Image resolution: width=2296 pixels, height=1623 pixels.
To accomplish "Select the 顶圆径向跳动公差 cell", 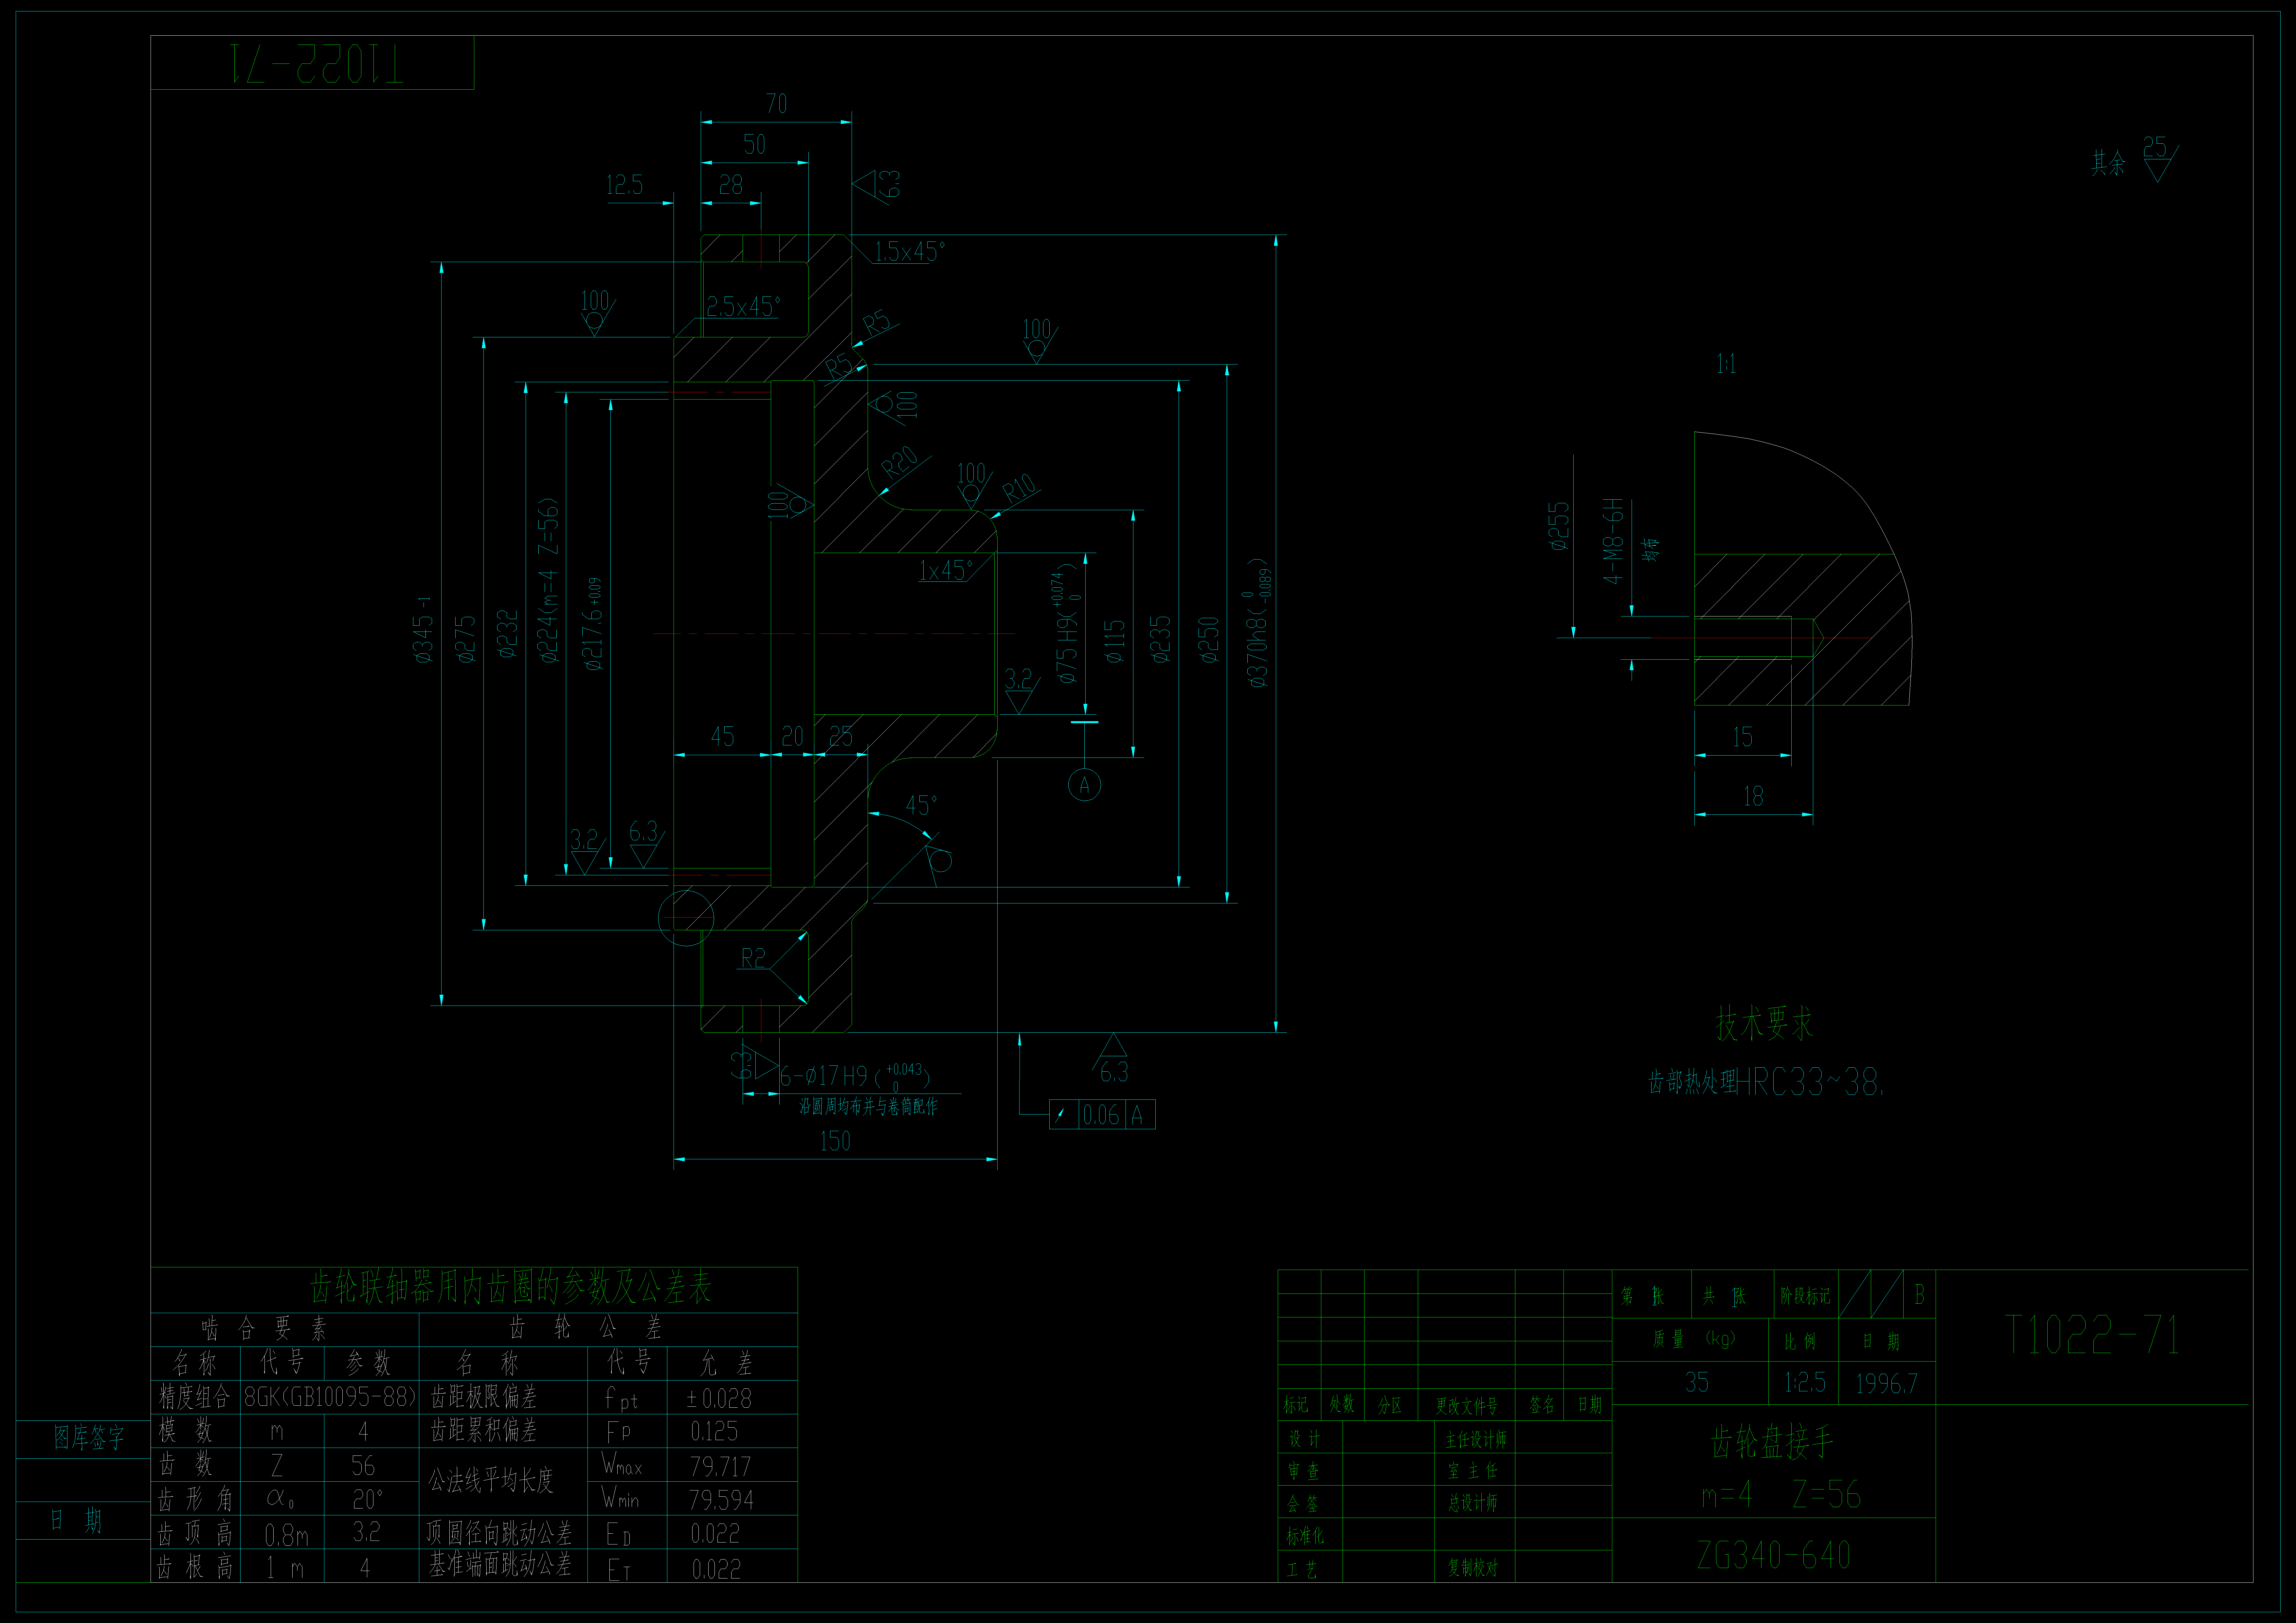I will tap(499, 1533).
